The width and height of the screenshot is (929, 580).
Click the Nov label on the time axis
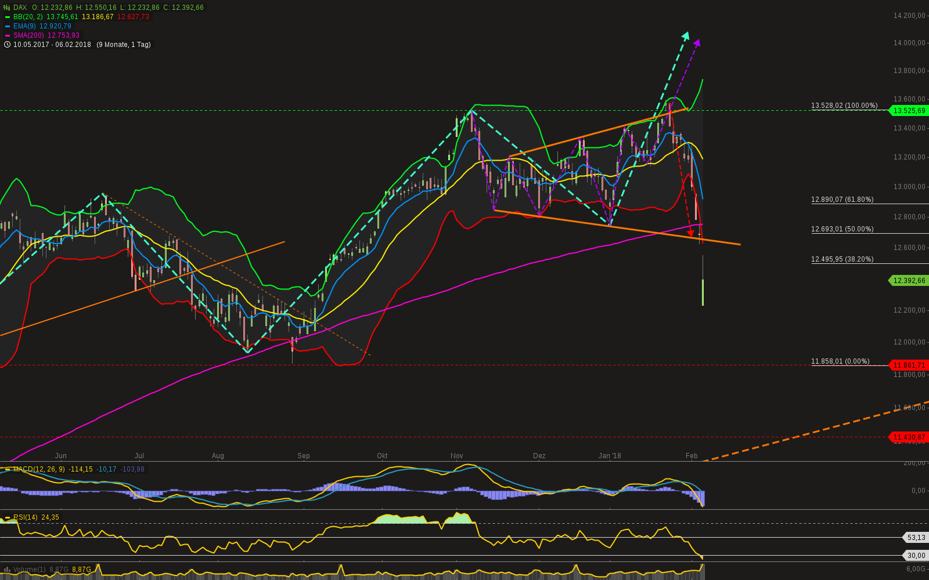pyautogui.click(x=457, y=456)
